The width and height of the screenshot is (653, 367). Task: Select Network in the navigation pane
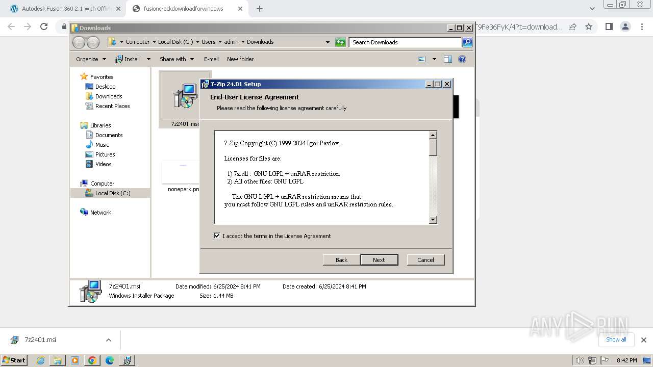tap(101, 213)
